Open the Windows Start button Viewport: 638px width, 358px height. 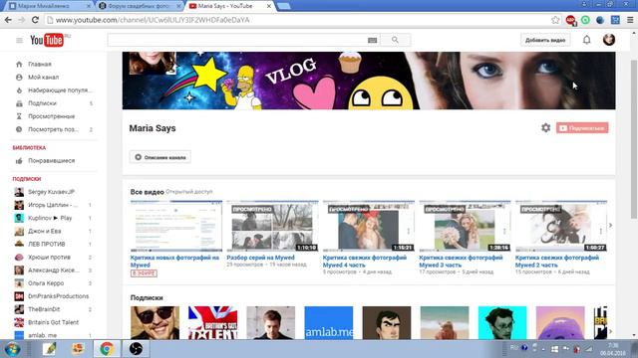12,349
